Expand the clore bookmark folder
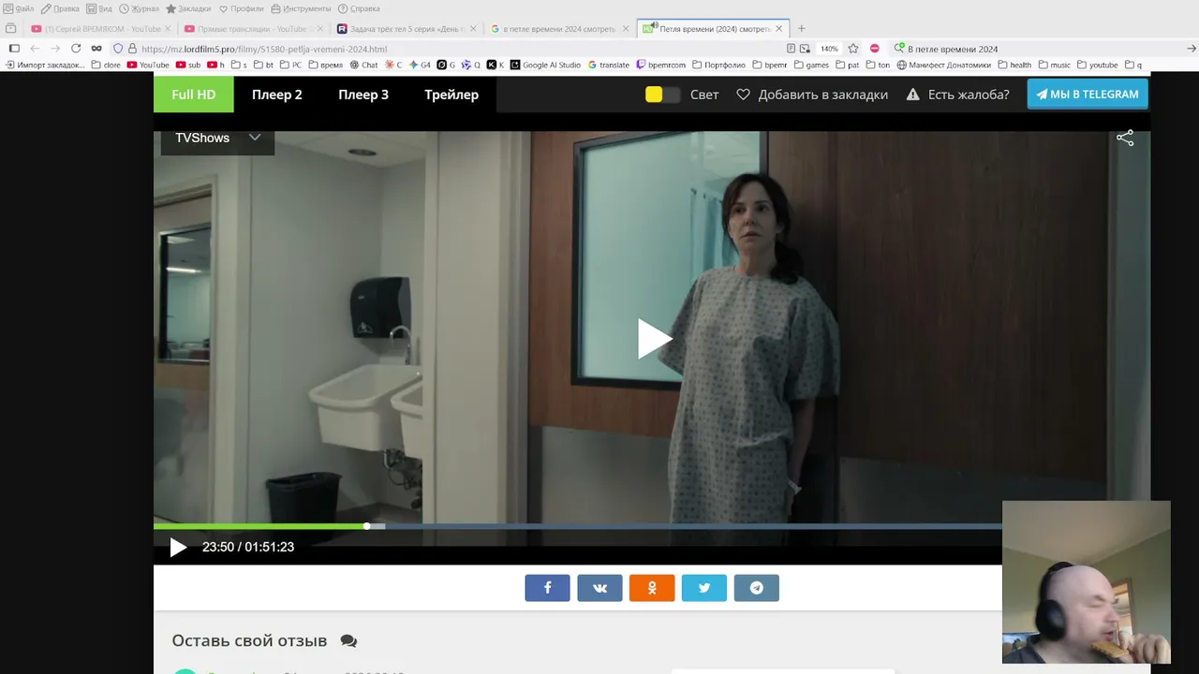The image size is (1199, 674). (106, 66)
